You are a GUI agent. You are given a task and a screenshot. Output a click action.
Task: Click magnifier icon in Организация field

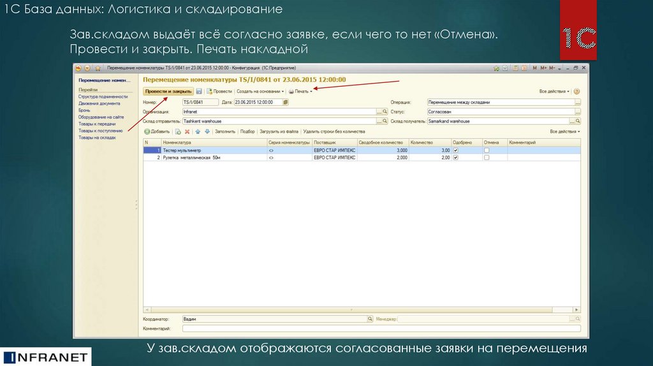pos(385,112)
